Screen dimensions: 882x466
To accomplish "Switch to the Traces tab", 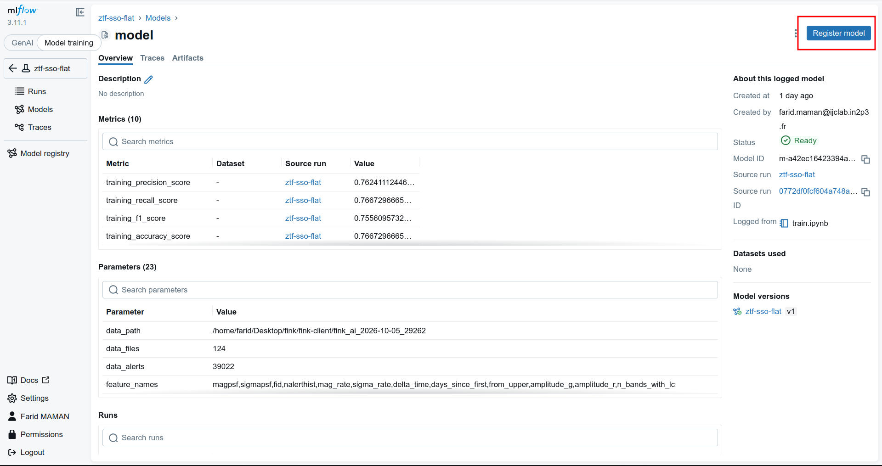I will pos(152,58).
